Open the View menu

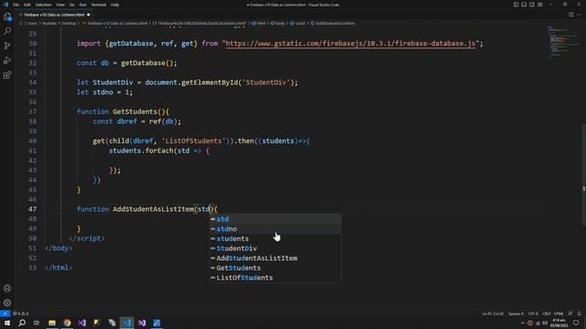60,5
